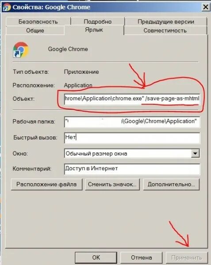Click the Chrome icon in the title bar
This screenshot has width=211, height=265.
click(7, 7)
